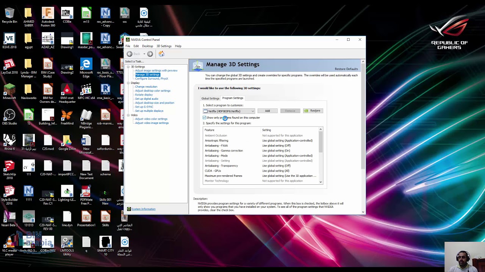Select 'Adjust video color settings' task

151,119
